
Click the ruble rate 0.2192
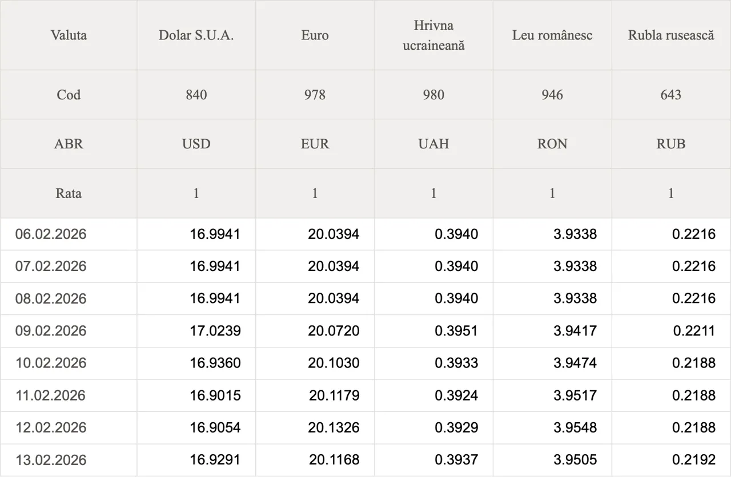coord(694,460)
